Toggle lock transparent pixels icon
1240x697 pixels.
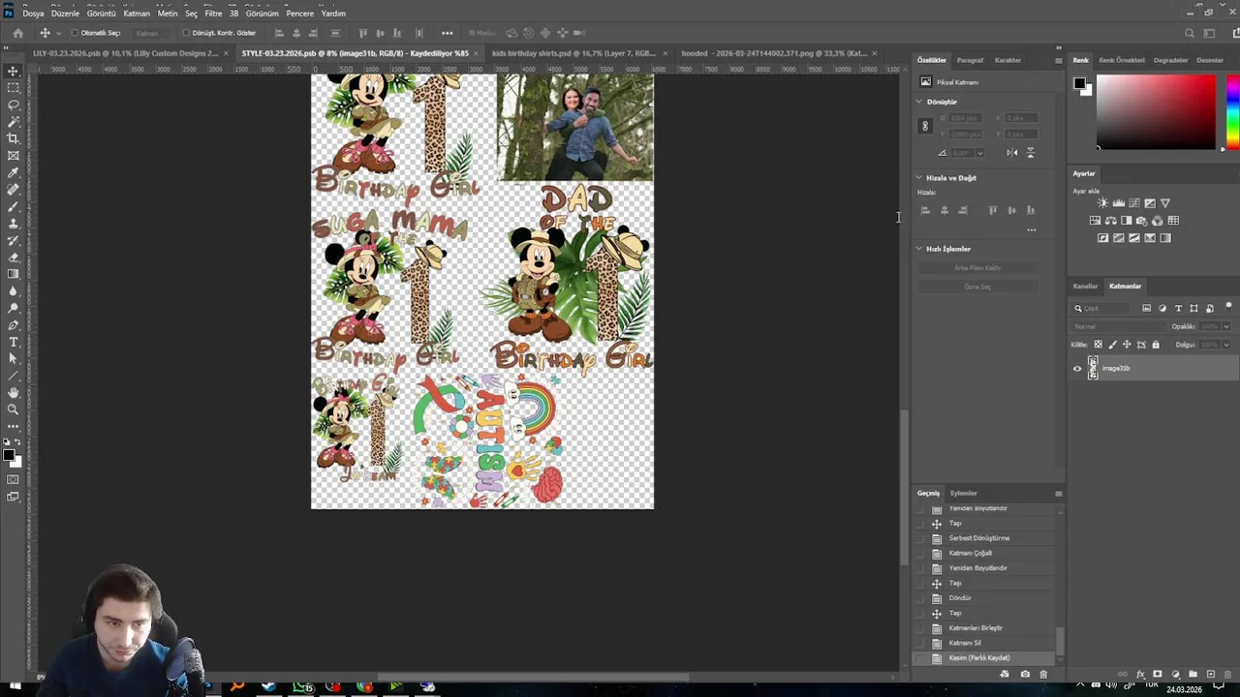(x=1098, y=345)
